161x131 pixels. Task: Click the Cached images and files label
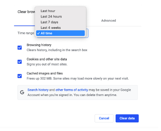45,73
